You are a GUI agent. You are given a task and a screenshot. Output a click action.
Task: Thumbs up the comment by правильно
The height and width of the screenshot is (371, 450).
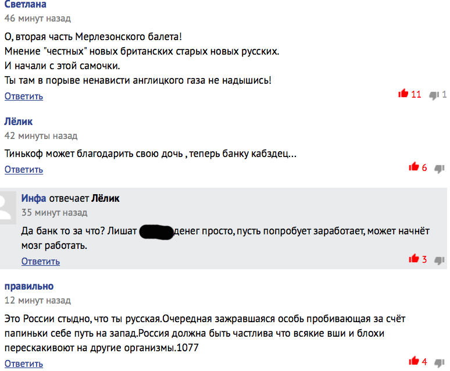pyautogui.click(x=414, y=361)
